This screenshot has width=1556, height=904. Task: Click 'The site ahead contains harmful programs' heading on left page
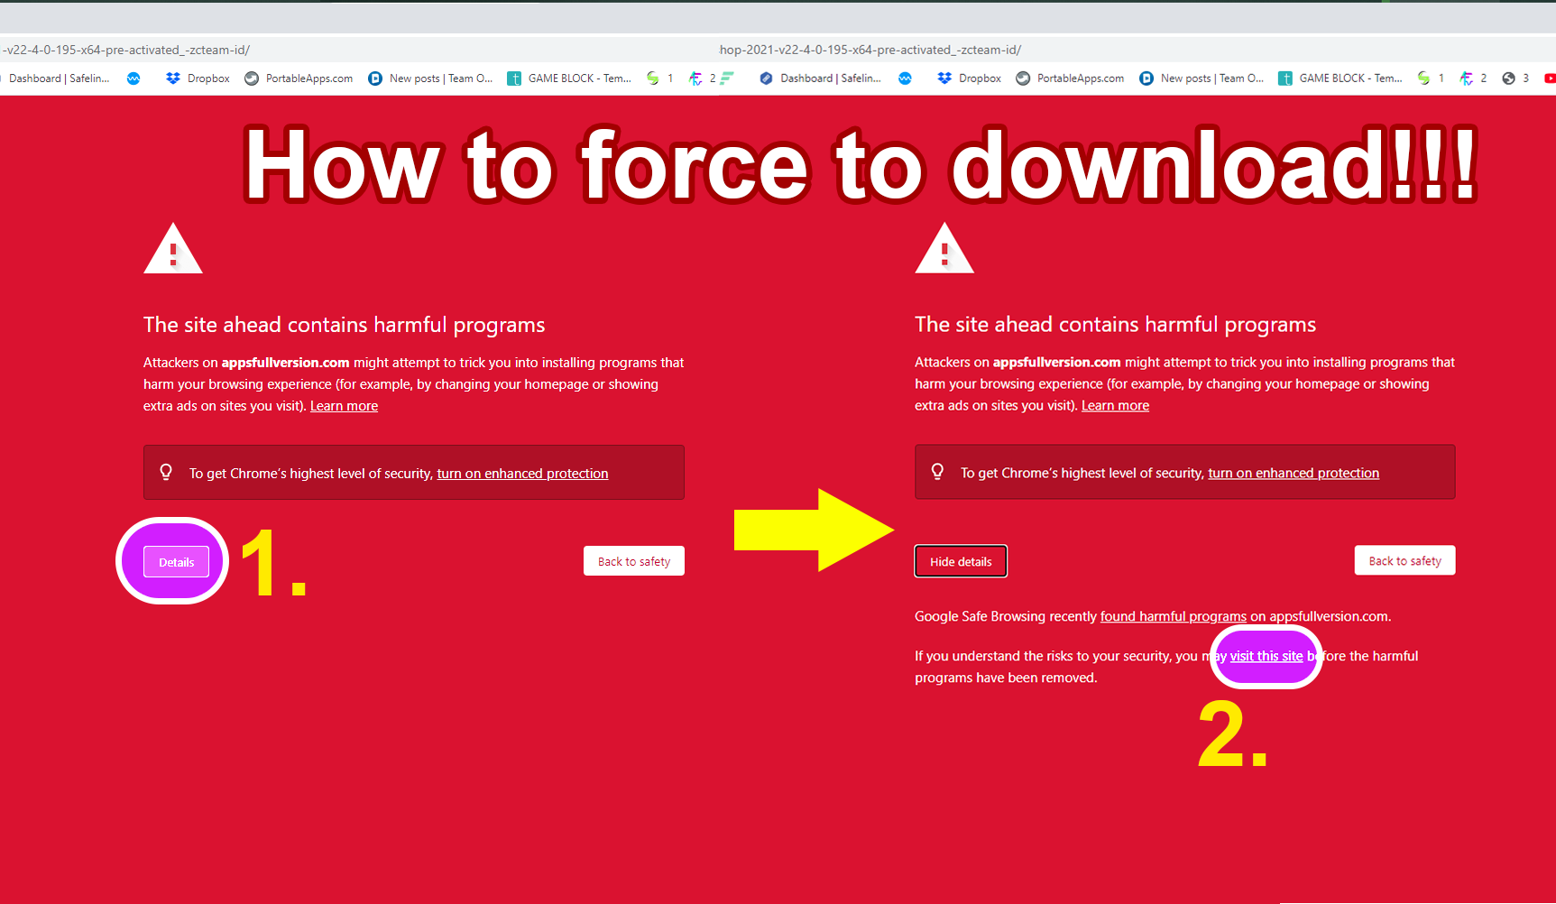tap(344, 325)
